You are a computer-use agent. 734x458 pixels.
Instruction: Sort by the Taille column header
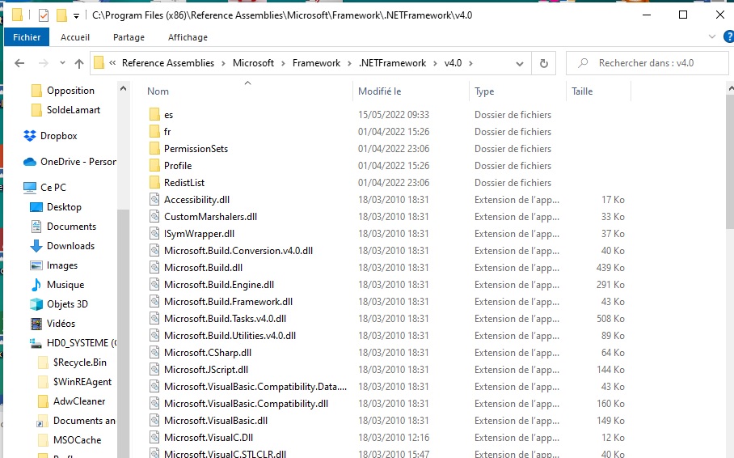point(582,91)
